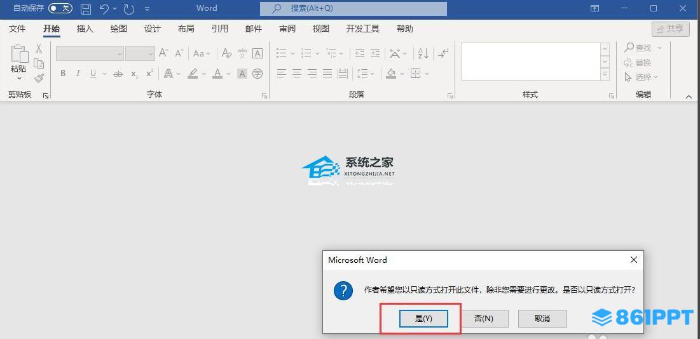The height and width of the screenshot is (339, 700).
Task: Switch to the 设计 tab
Action: point(152,29)
